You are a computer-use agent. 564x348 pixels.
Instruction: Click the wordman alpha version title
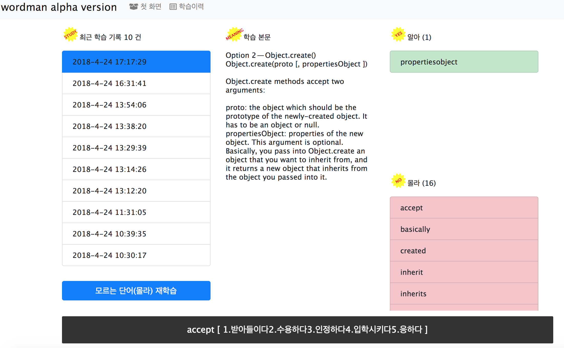coord(59,7)
